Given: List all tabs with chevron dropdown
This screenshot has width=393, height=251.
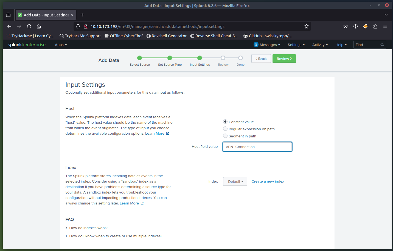Looking at the screenshot, I should pos(386,15).
